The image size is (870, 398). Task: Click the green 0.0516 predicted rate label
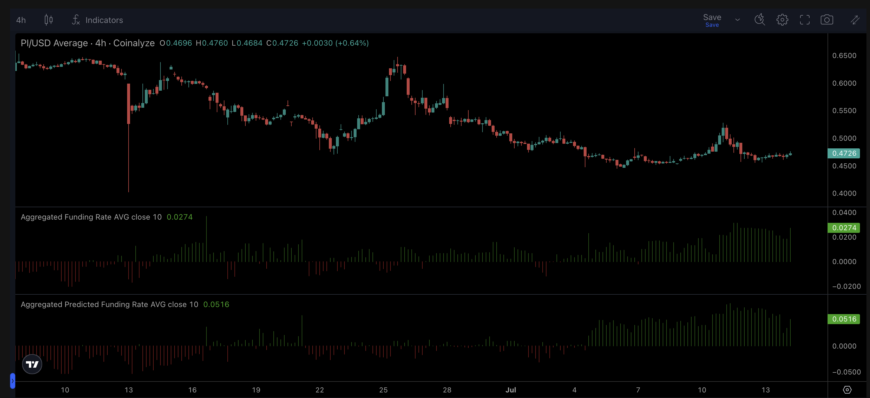[843, 319]
